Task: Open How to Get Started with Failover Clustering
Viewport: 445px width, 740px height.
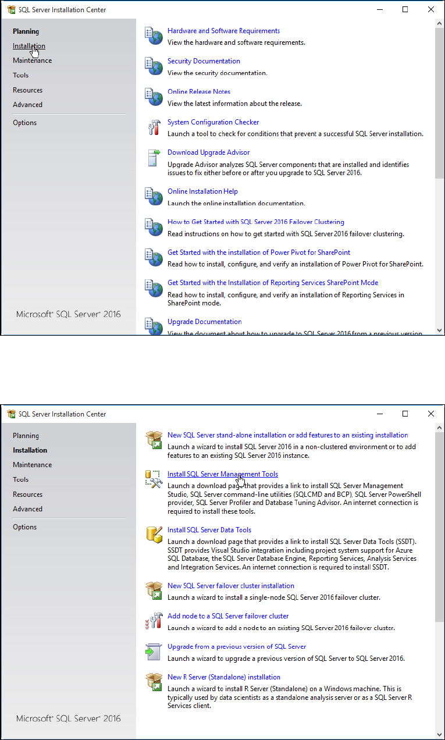Action: [x=256, y=222]
